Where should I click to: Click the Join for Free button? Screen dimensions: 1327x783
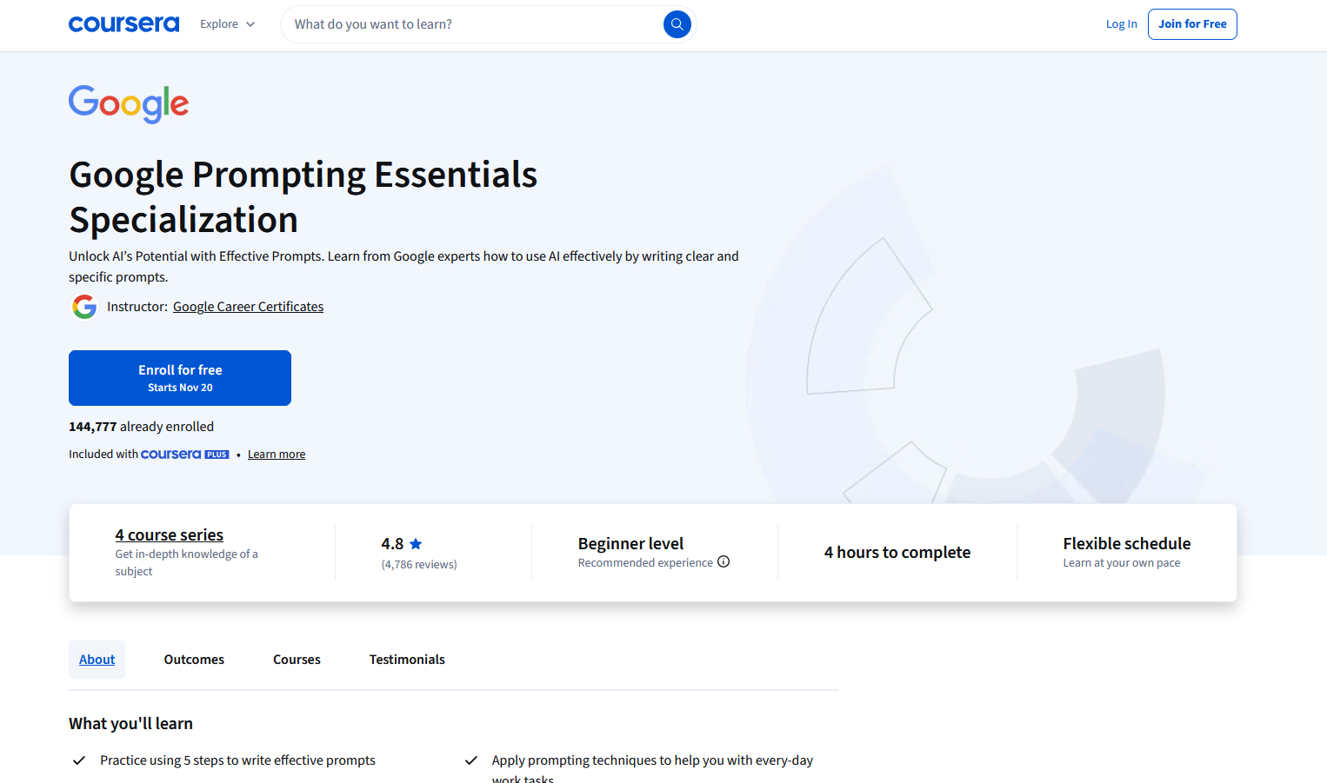point(1192,24)
